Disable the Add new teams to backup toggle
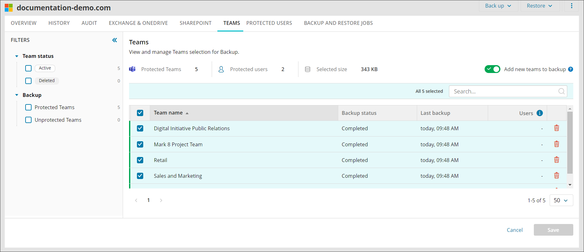The height and width of the screenshot is (252, 584). coord(492,69)
